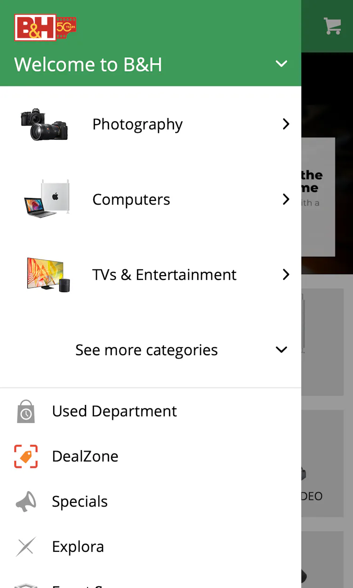Open the DealZone link
This screenshot has width=353, height=588.
tap(85, 456)
